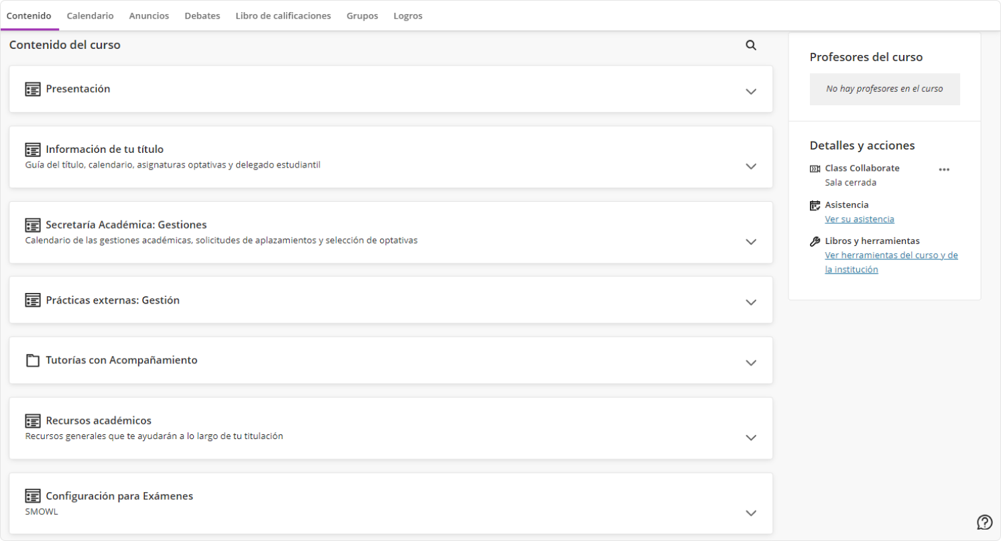Image resolution: width=1001 pixels, height=541 pixels.
Task: Click the Configuración para Exámenes module icon
Action: pos(33,496)
